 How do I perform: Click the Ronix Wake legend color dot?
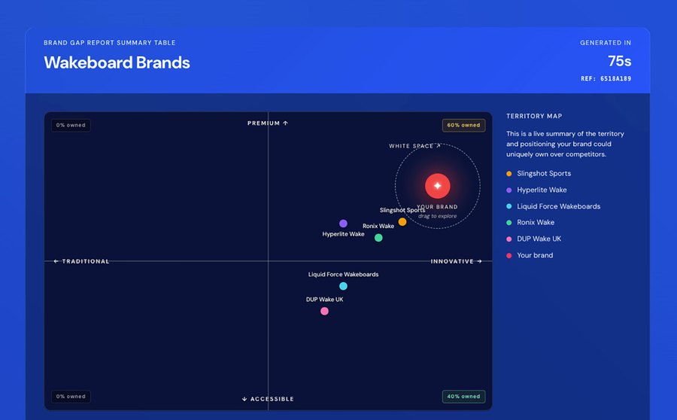[x=509, y=223]
